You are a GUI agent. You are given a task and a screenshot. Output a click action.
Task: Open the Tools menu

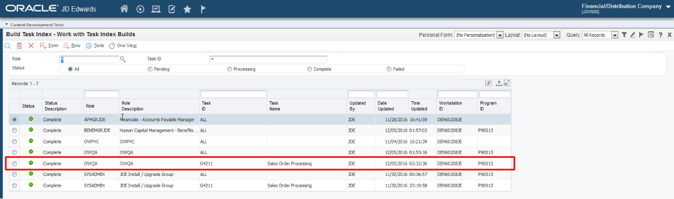coord(95,46)
